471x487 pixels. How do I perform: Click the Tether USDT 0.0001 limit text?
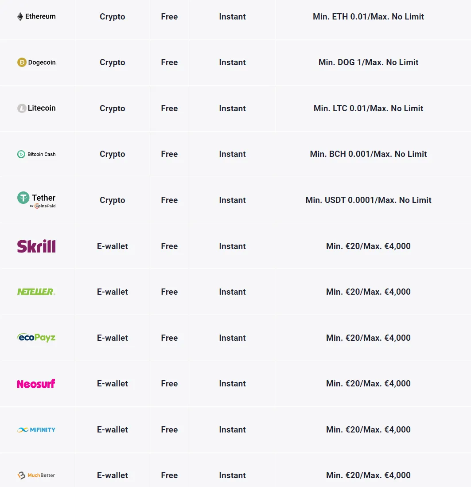tap(368, 200)
